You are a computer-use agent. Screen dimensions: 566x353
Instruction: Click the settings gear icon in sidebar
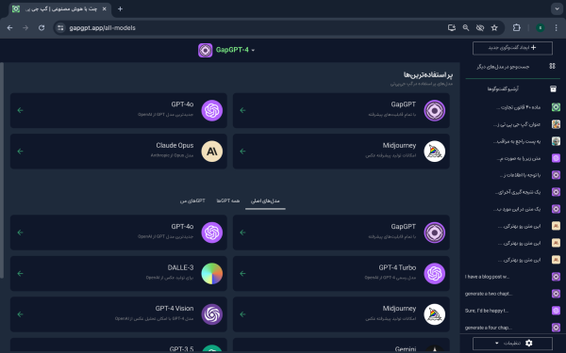click(x=529, y=343)
